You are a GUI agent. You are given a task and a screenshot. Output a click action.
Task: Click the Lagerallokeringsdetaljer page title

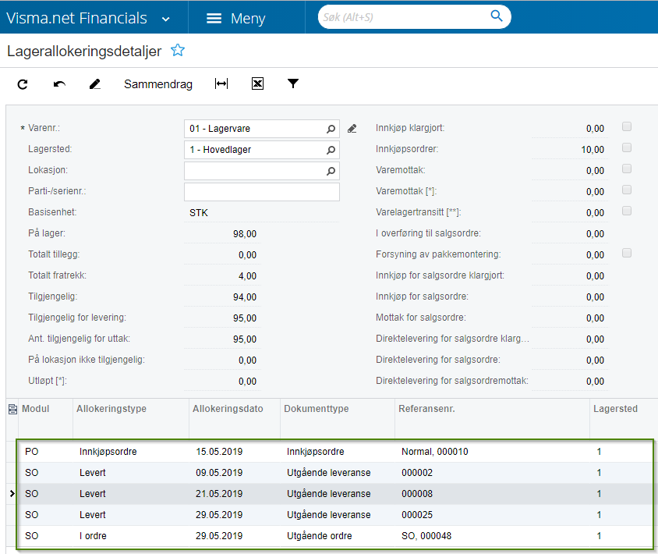pos(84,51)
